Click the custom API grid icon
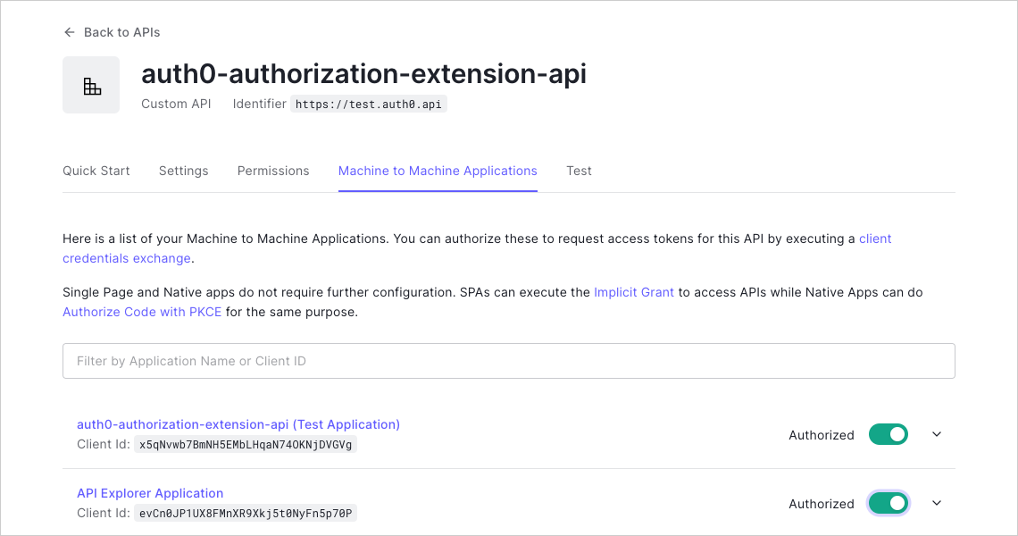The height and width of the screenshot is (536, 1018). coord(91,84)
